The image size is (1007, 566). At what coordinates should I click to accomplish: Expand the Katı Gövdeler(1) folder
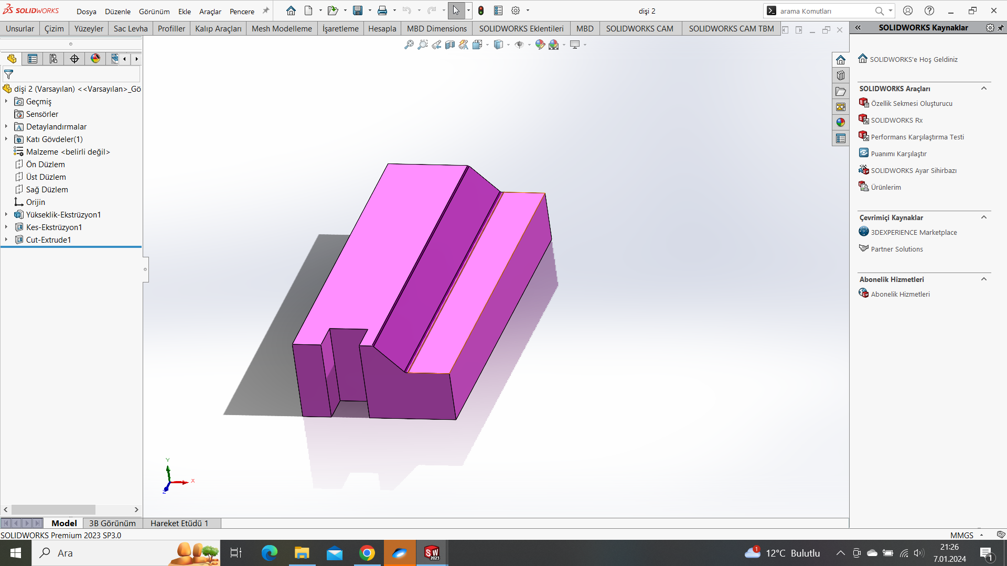pos(6,139)
